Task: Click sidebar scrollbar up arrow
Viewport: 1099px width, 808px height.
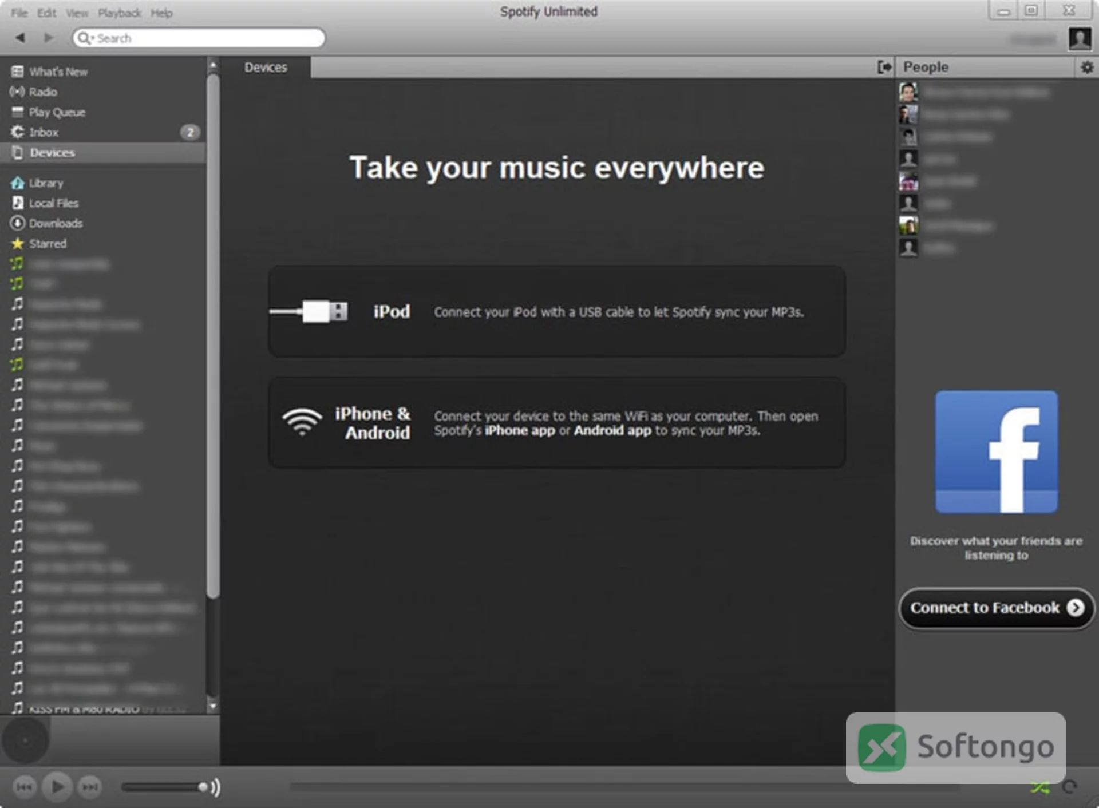Action: (x=213, y=65)
